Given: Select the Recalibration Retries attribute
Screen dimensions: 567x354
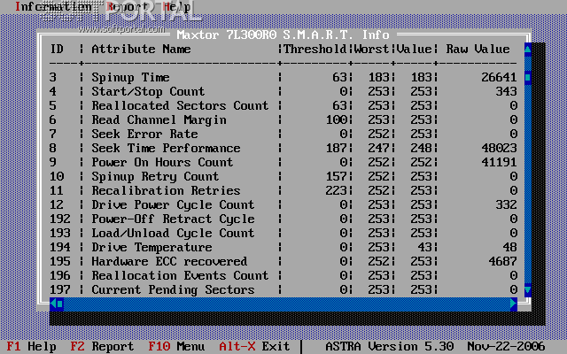Looking at the screenshot, I should pyautogui.click(x=166, y=190).
